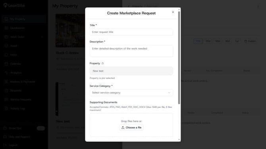
Task: Open Work Order in the sidebar
Action: (x=17, y=37)
